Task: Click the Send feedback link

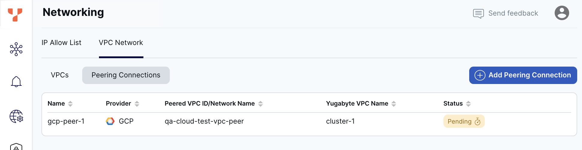Action: click(x=513, y=13)
